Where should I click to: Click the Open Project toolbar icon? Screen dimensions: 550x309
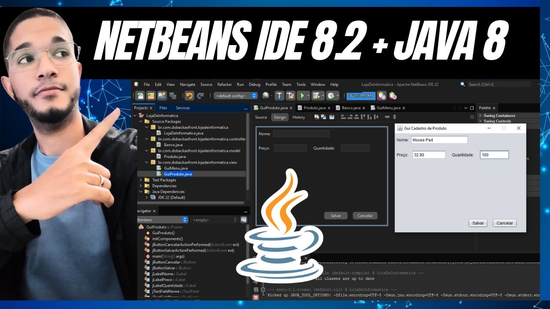tap(162, 96)
